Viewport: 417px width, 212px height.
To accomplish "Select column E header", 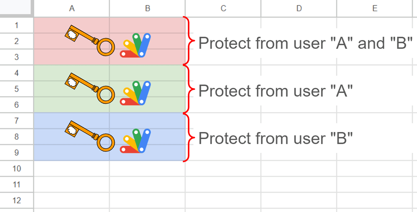I will pyautogui.click(x=374, y=8).
